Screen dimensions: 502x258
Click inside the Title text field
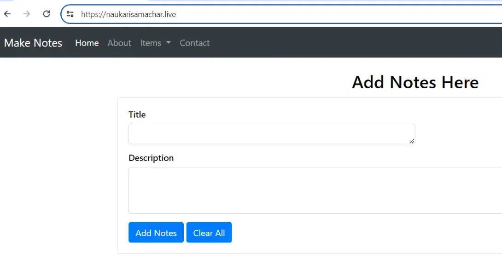[x=271, y=134]
